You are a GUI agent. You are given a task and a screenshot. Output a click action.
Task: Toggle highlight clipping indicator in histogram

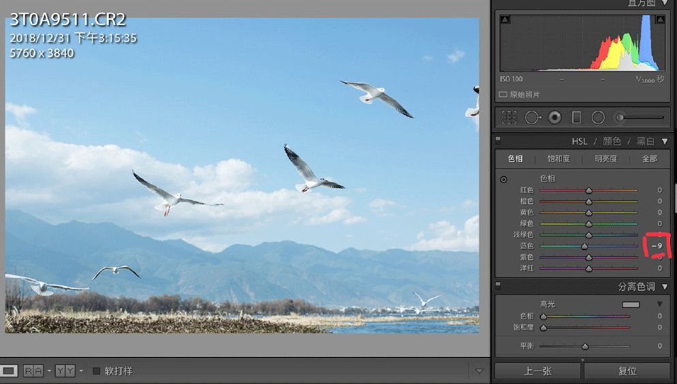pyautogui.click(x=659, y=20)
